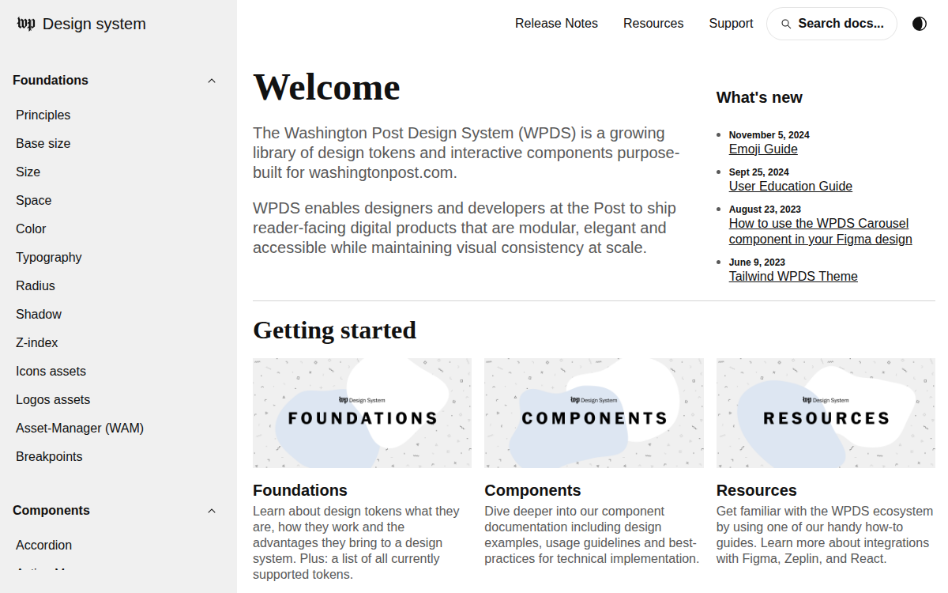The width and height of the screenshot is (948, 593).
Task: Click the COMPONENTS card thumbnail
Action: [594, 413]
